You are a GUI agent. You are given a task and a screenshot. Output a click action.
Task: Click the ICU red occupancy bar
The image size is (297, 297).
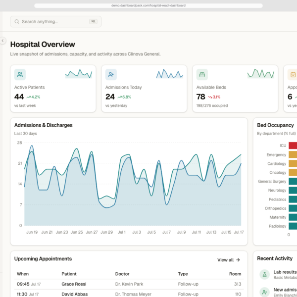click(293, 146)
